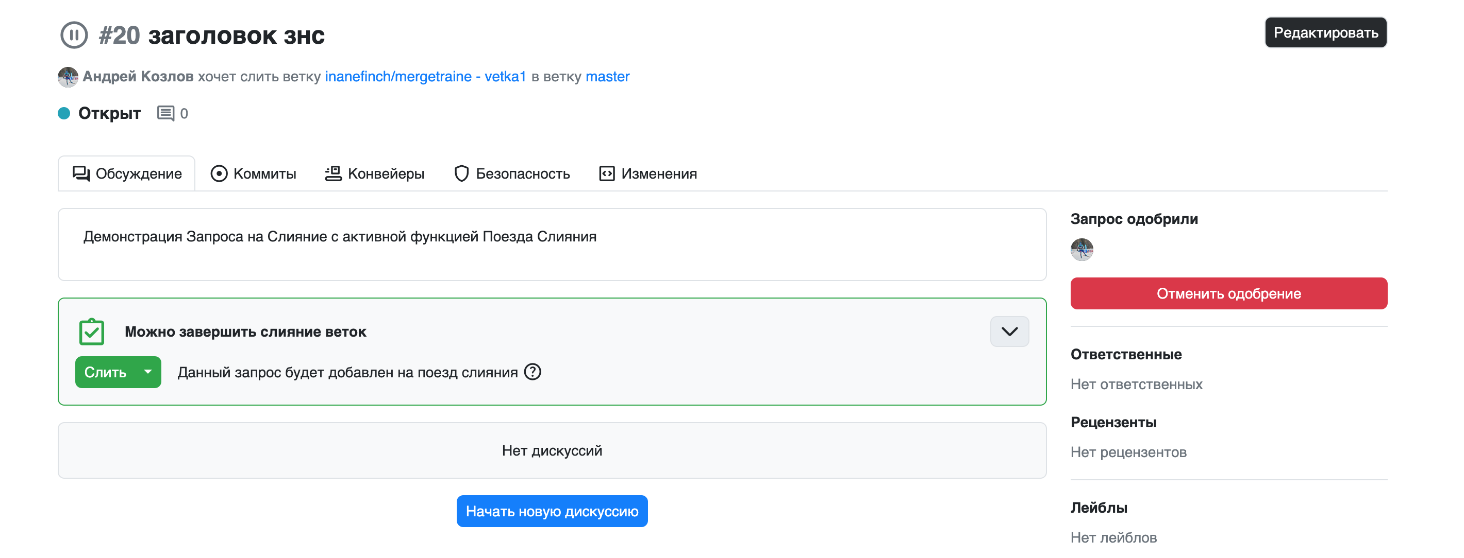This screenshot has height=558, width=1464.
Task: Click the comments count icon
Action: [165, 114]
